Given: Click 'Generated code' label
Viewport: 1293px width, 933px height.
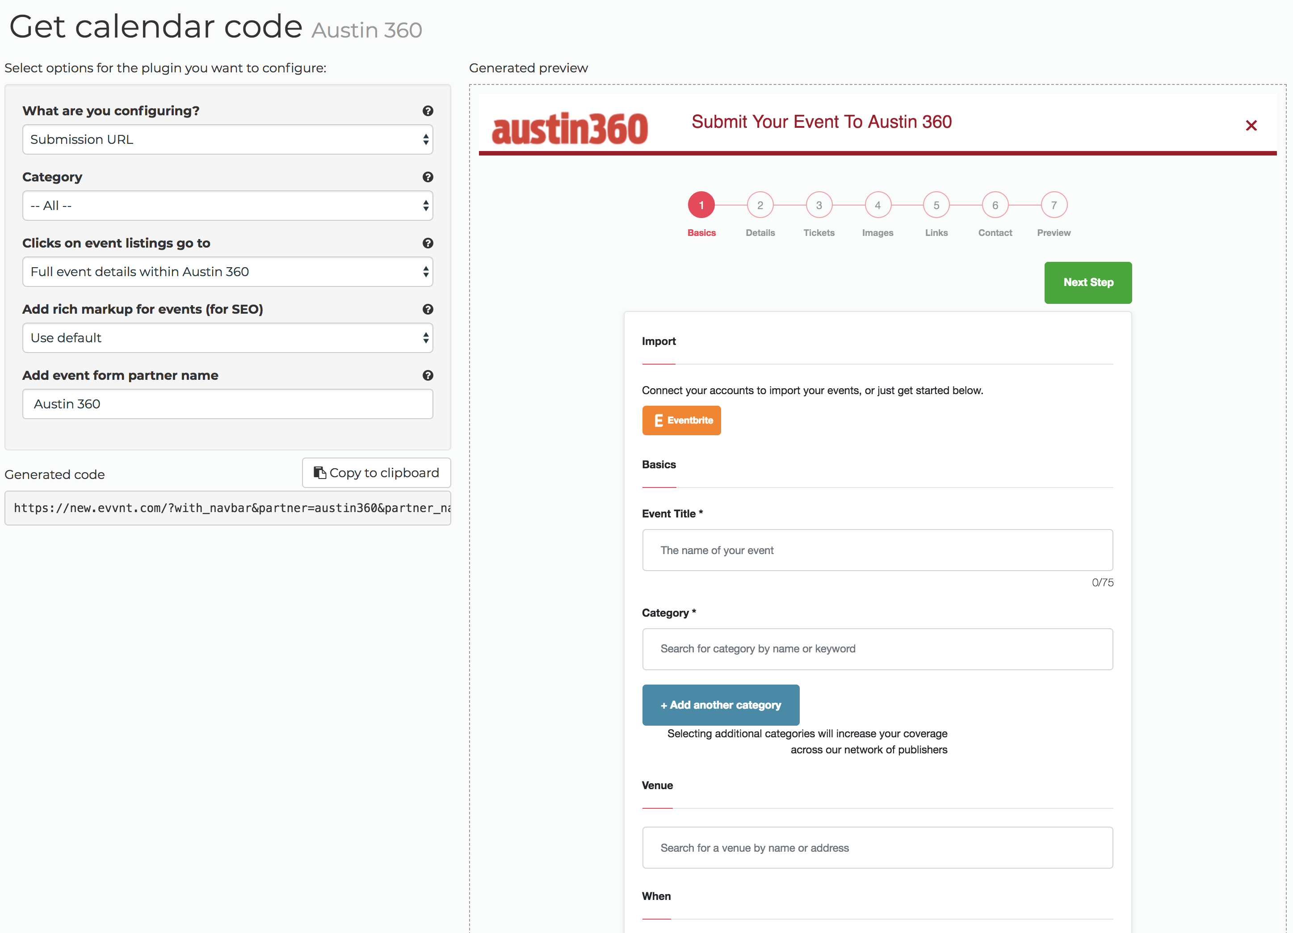Looking at the screenshot, I should pyautogui.click(x=55, y=475).
